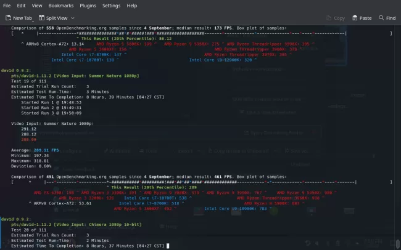Click 'Estimated Test Run-Time: 3 Minutes'
Viewport: 401px width, 250px height.
tap(60, 92)
